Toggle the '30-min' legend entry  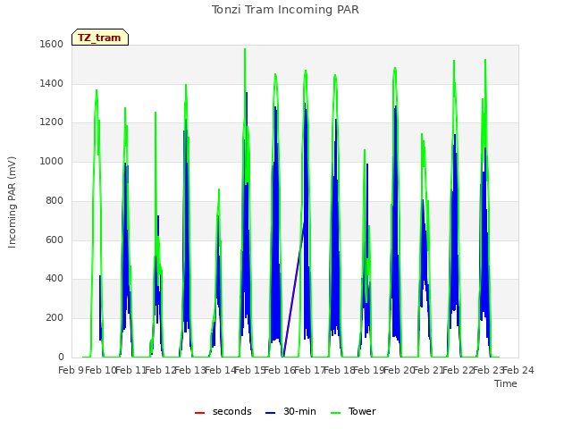point(290,411)
